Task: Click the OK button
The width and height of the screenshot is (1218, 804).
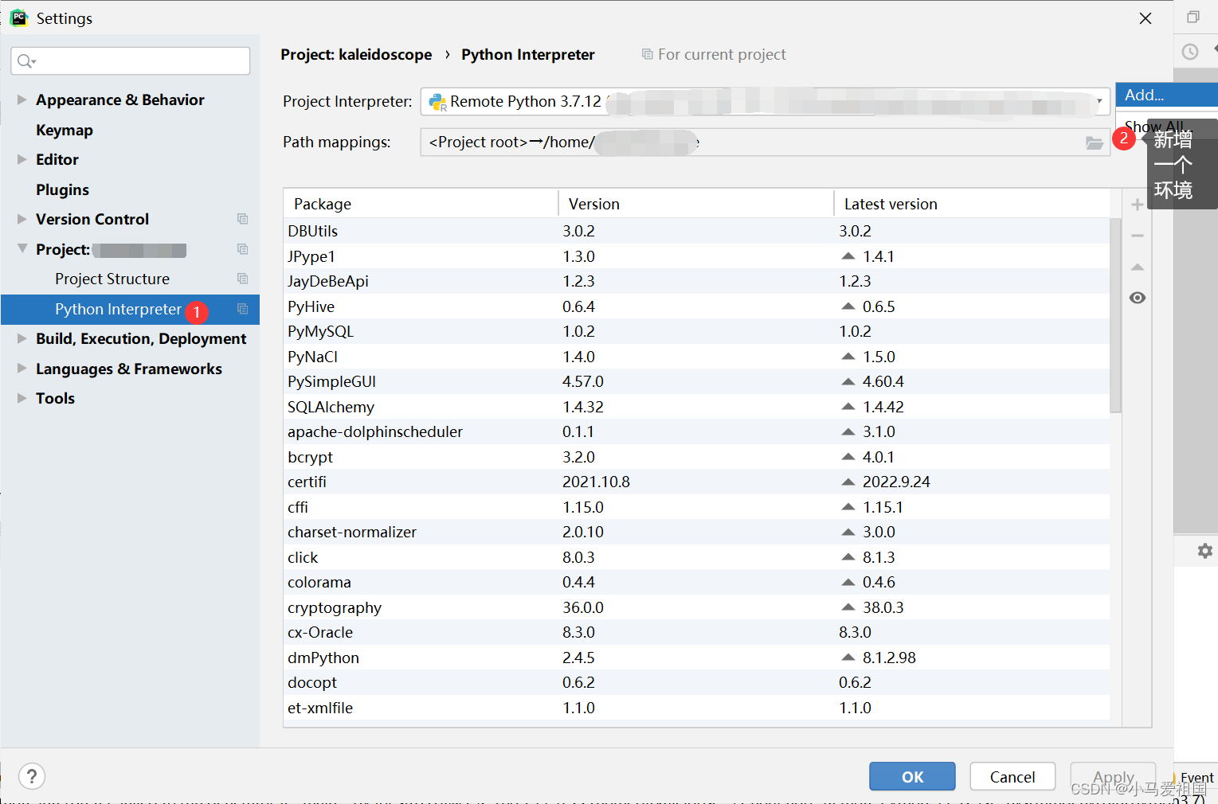Action: pyautogui.click(x=912, y=776)
